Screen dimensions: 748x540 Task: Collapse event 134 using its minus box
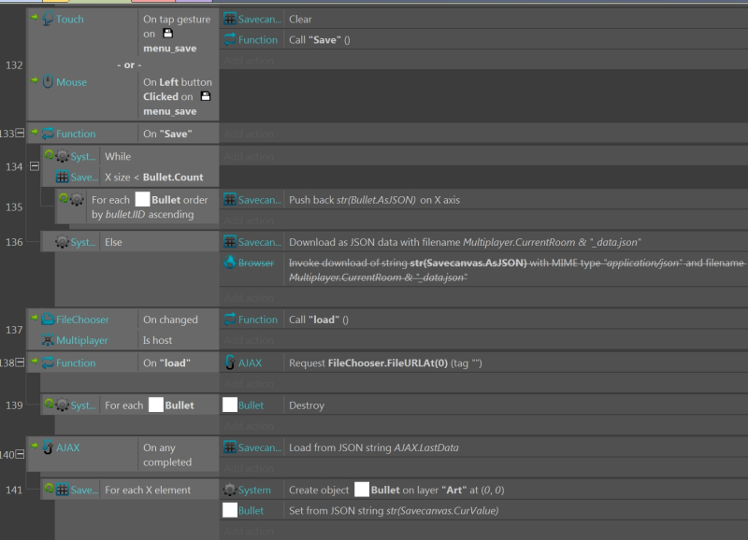tap(35, 166)
